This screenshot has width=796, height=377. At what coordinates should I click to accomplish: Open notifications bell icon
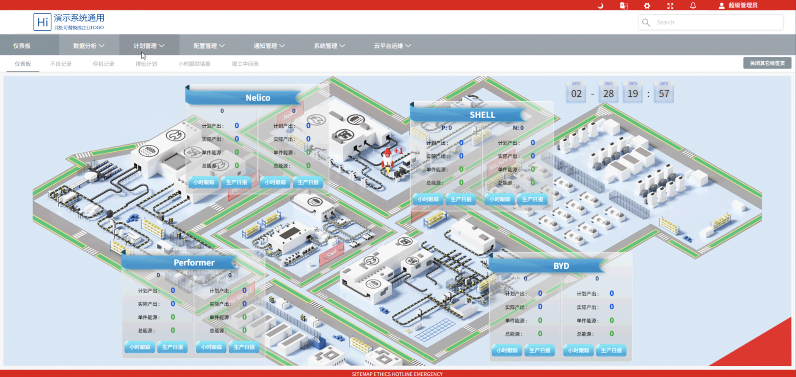[693, 5]
